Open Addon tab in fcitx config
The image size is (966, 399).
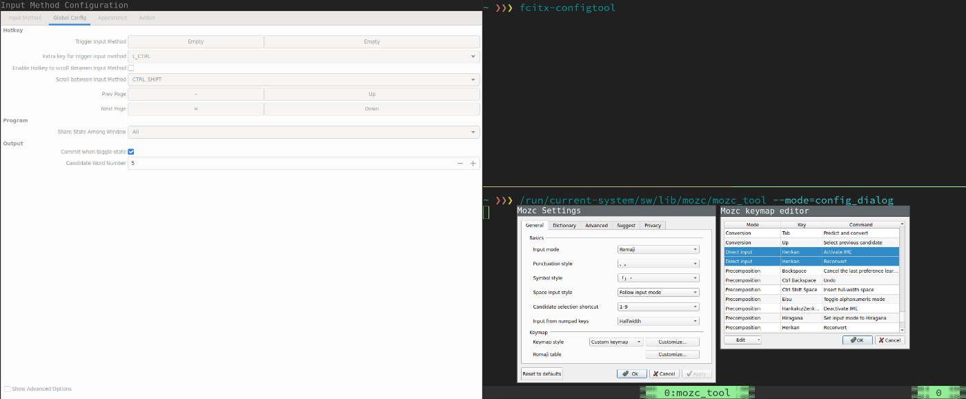[147, 18]
